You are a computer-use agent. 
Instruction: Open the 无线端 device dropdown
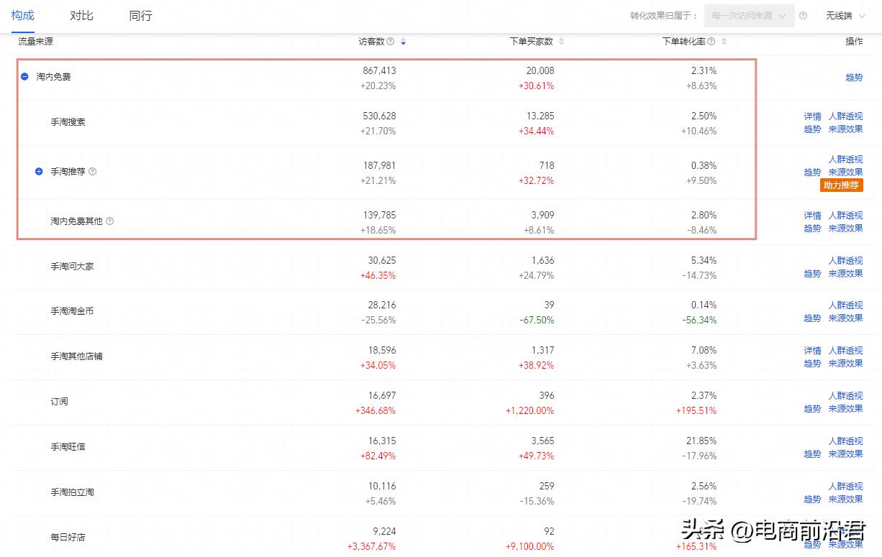[x=844, y=16]
